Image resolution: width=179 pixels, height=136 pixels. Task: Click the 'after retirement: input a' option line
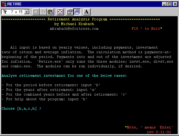coord(49,90)
